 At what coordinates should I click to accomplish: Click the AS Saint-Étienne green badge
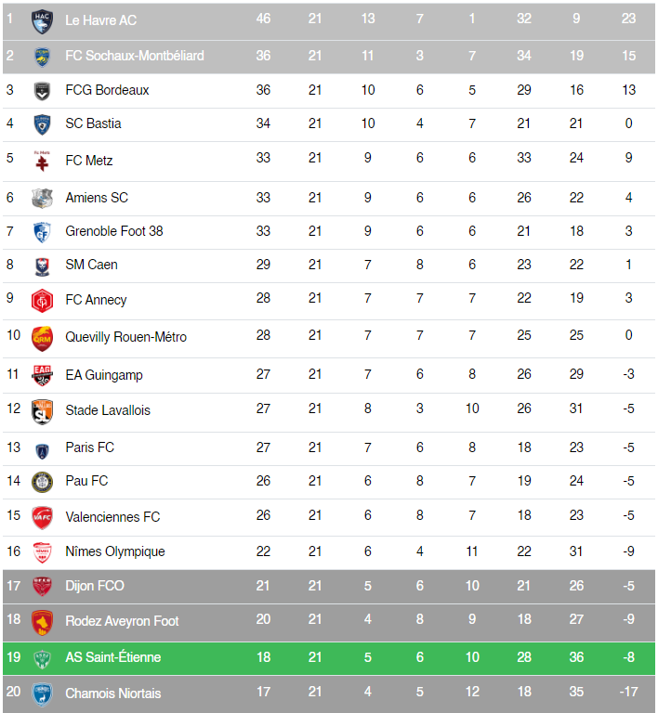[42, 659]
